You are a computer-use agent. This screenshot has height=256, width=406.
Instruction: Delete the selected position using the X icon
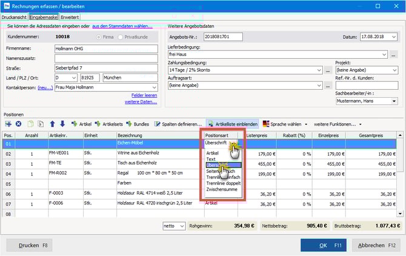[18, 124]
